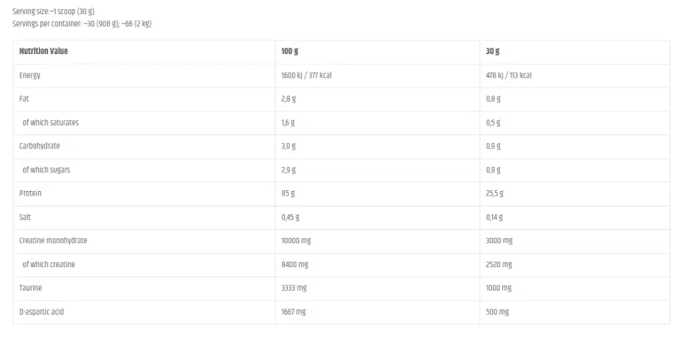Select the Energy row label
This screenshot has width=685, height=344.
pos(30,75)
